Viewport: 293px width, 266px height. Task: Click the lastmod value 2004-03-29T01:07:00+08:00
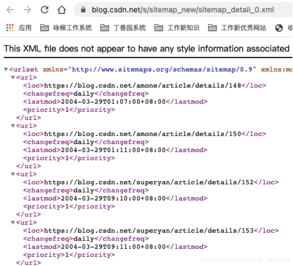113,102
